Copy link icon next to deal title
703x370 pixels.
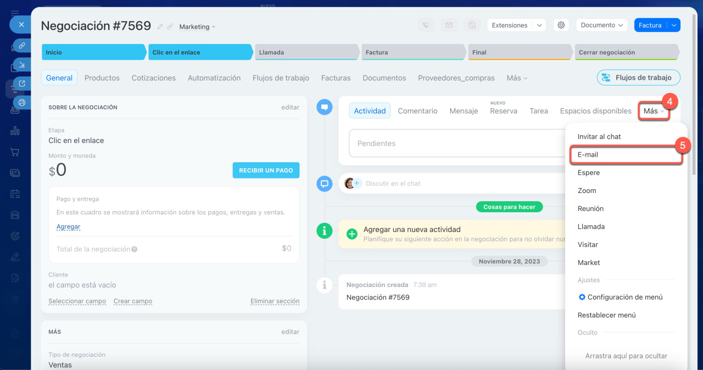(x=170, y=26)
